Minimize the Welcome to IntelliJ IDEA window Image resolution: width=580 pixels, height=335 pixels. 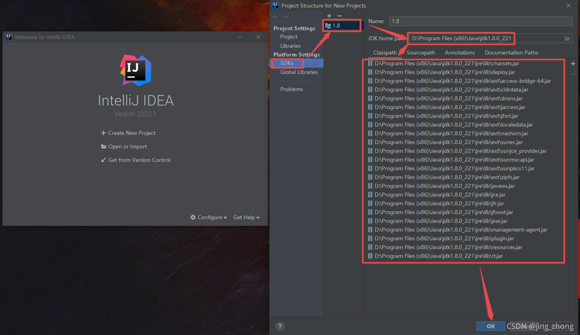[x=240, y=37]
